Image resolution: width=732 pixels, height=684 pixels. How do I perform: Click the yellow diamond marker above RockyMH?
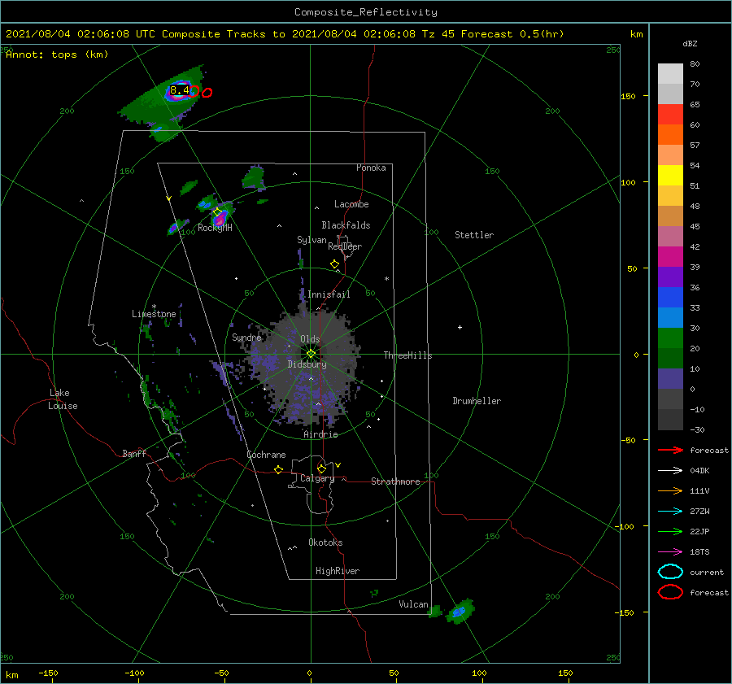(x=217, y=212)
